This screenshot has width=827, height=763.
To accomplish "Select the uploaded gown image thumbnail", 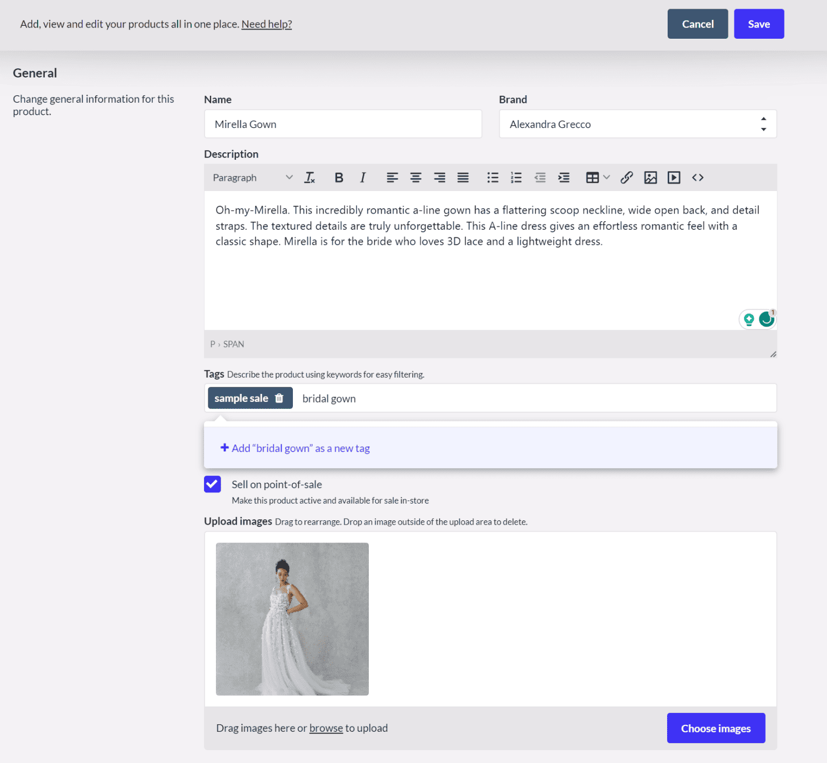I will [x=292, y=619].
